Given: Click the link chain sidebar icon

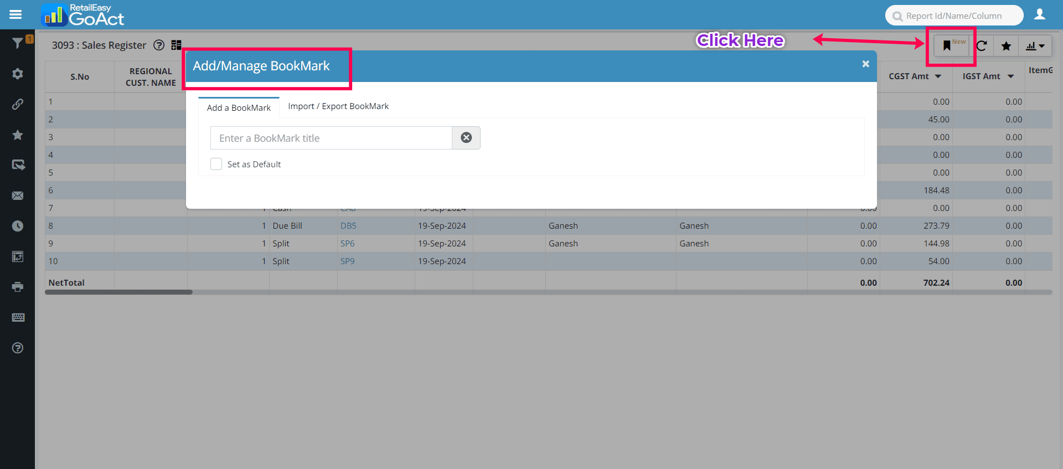Looking at the screenshot, I should pos(18,104).
